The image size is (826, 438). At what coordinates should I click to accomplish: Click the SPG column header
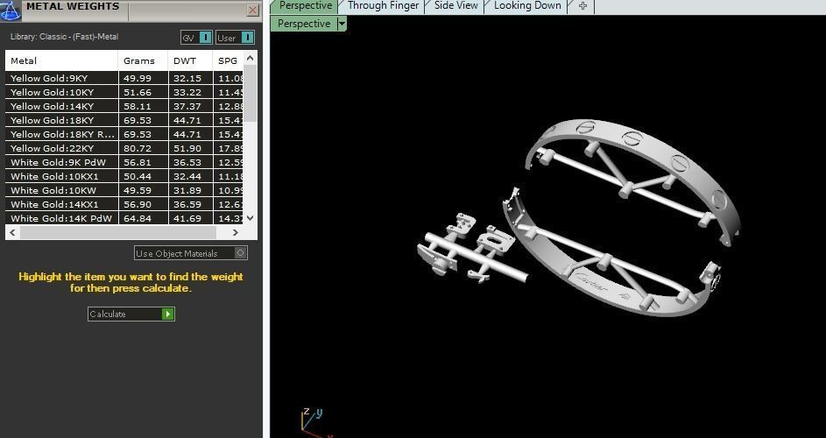click(x=228, y=60)
